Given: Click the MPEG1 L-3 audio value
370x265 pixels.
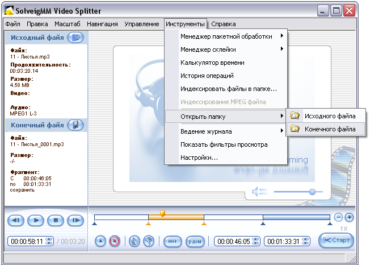Looking at the screenshot, I should point(23,114).
